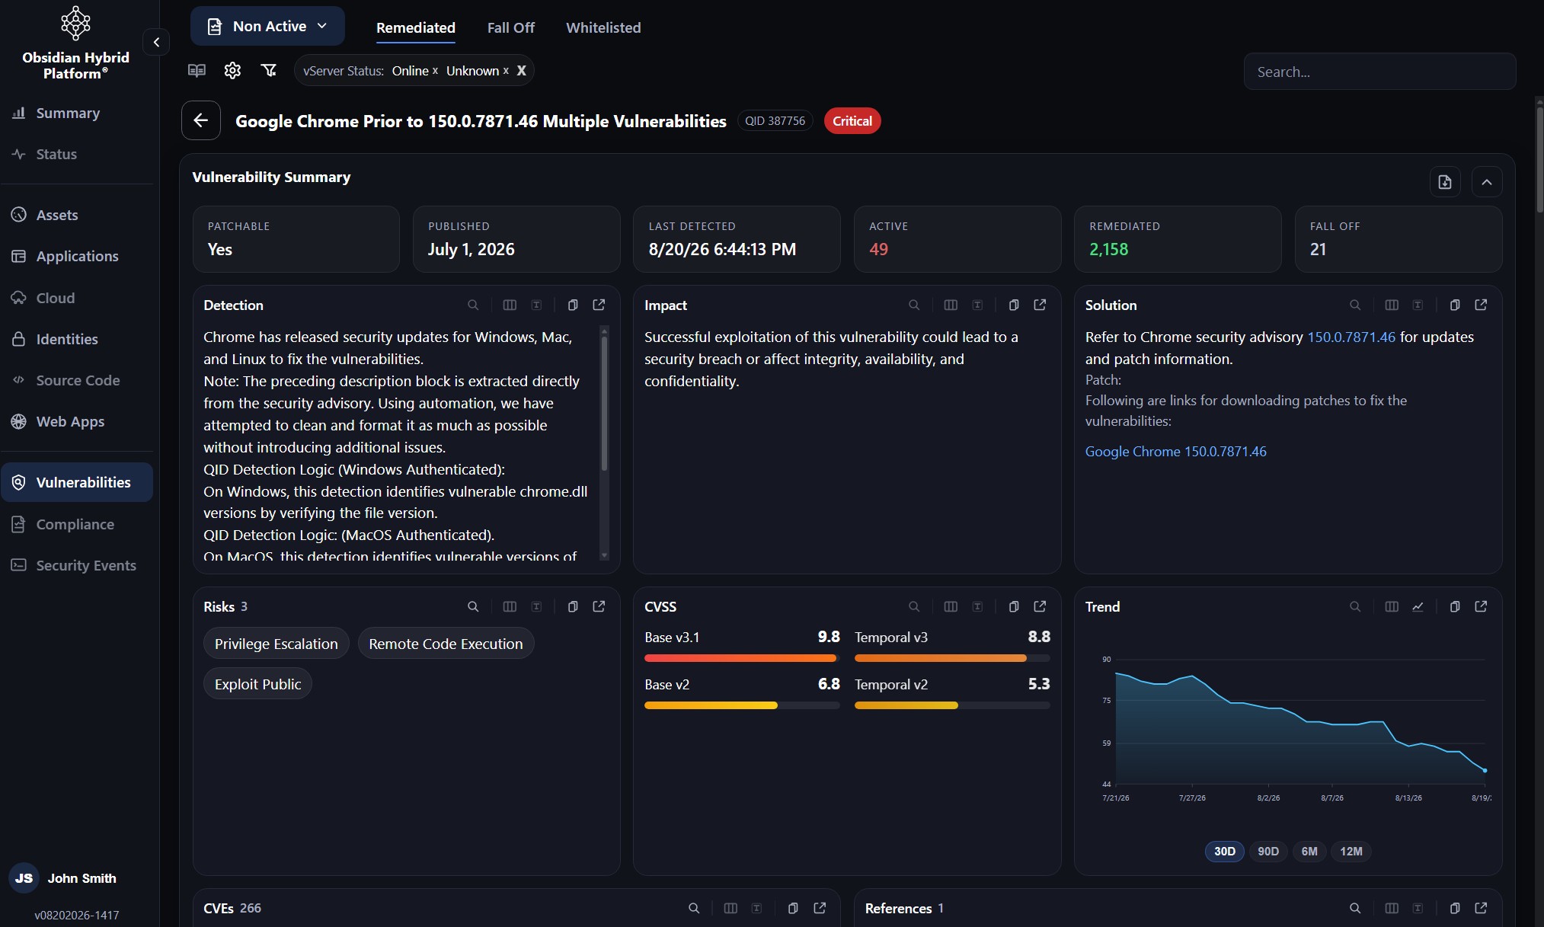
Task: Toggle column view in Impact panel
Action: pyautogui.click(x=951, y=305)
